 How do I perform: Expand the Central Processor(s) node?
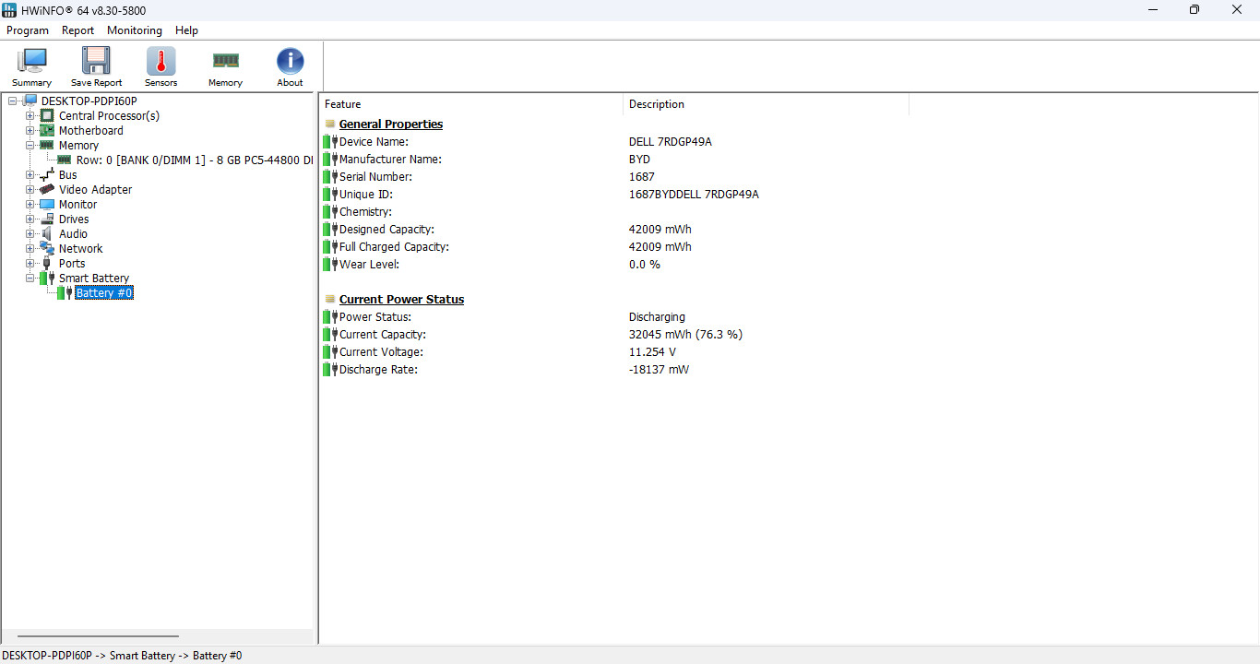pyautogui.click(x=30, y=116)
